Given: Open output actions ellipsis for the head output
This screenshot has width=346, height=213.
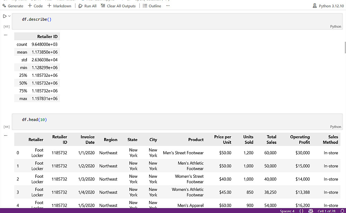Looking at the screenshot, I should point(6,136).
